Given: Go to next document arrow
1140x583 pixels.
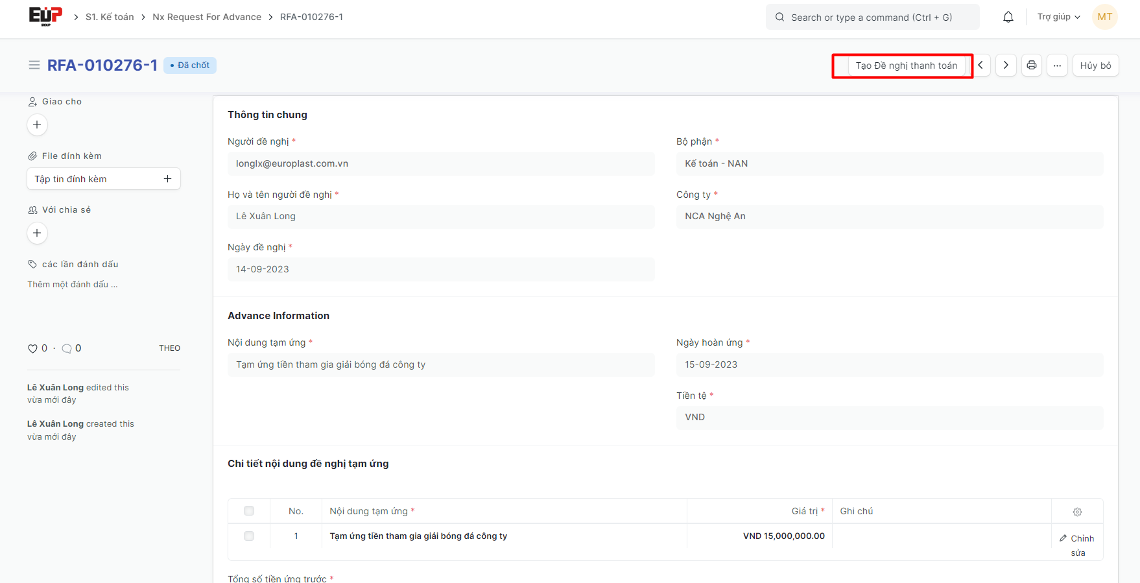Looking at the screenshot, I should click(x=1006, y=65).
